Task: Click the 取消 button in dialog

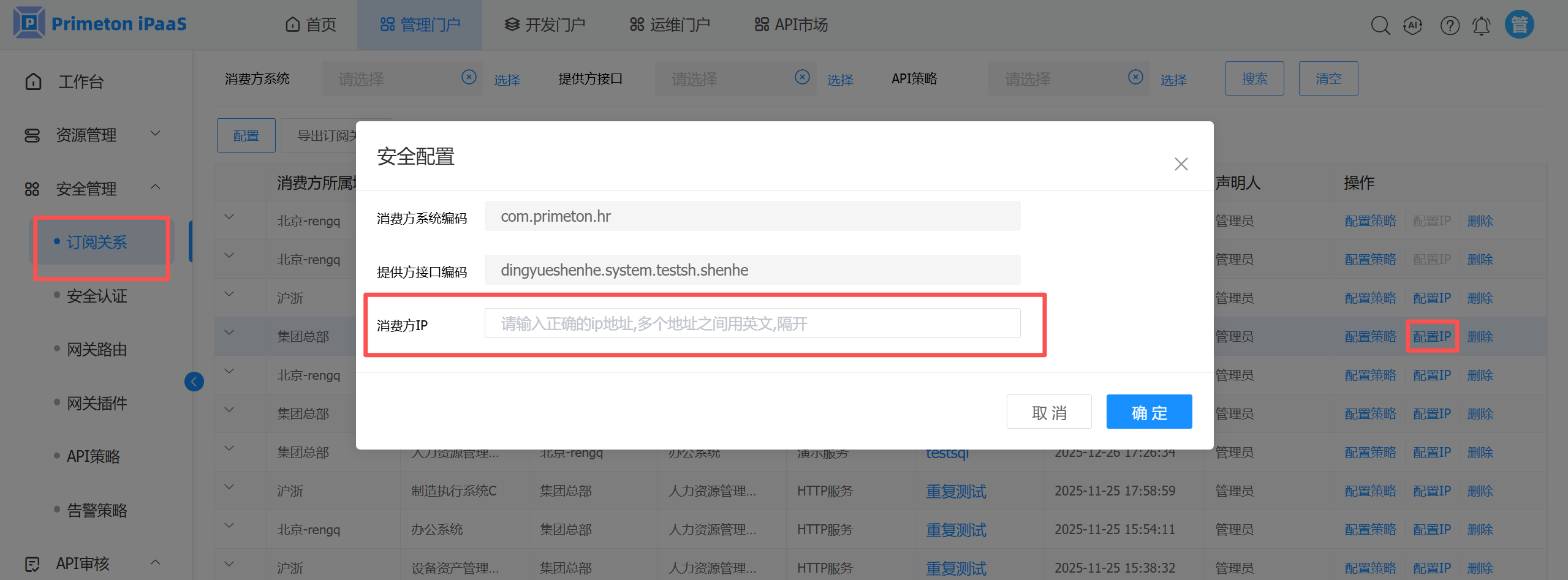Action: click(1048, 412)
